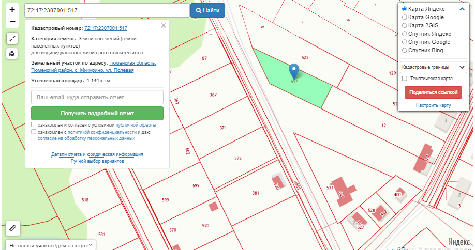This screenshot has height=250, width=475.
Task: Select Спутник Bing radio option
Action: pos(405,50)
